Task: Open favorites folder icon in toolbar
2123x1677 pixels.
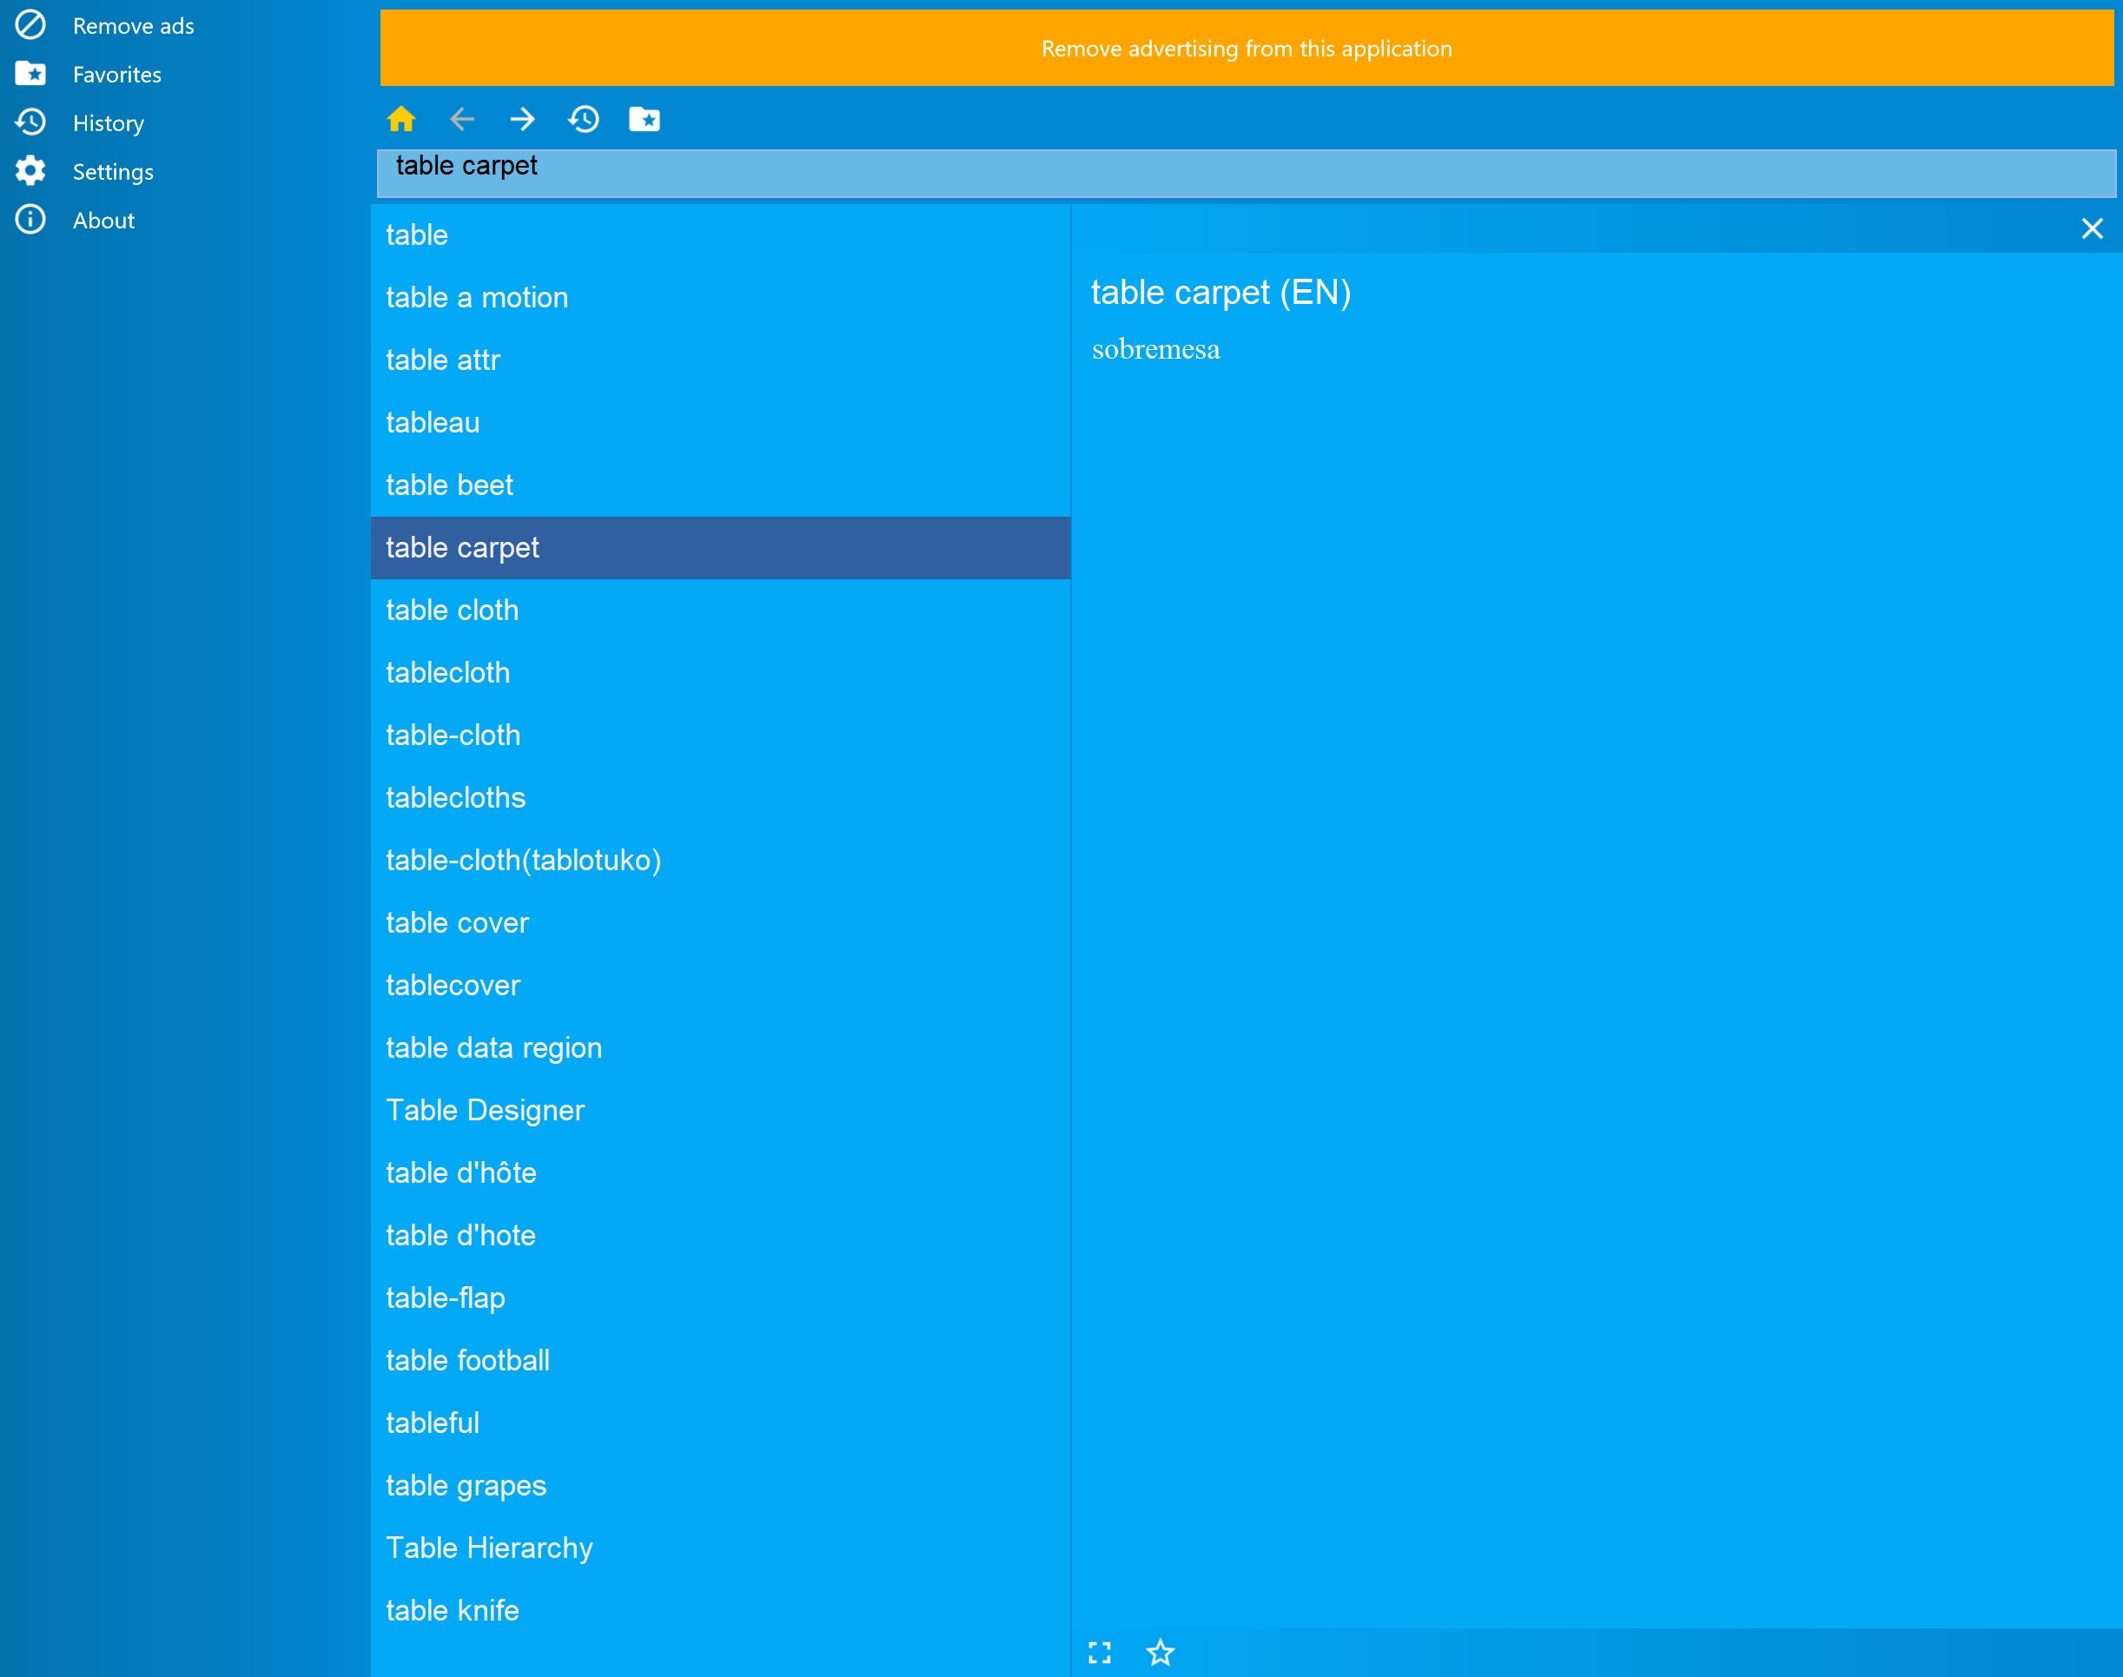Action: (x=645, y=119)
